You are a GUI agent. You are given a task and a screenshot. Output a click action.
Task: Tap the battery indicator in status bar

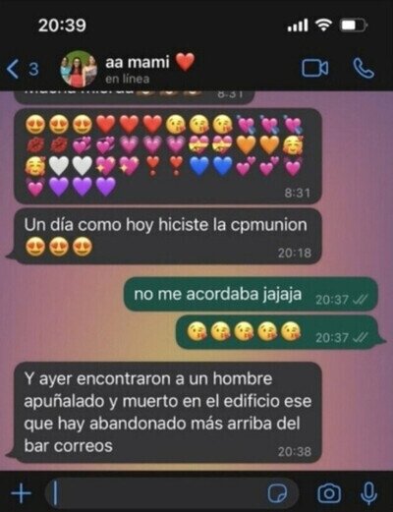(x=355, y=26)
